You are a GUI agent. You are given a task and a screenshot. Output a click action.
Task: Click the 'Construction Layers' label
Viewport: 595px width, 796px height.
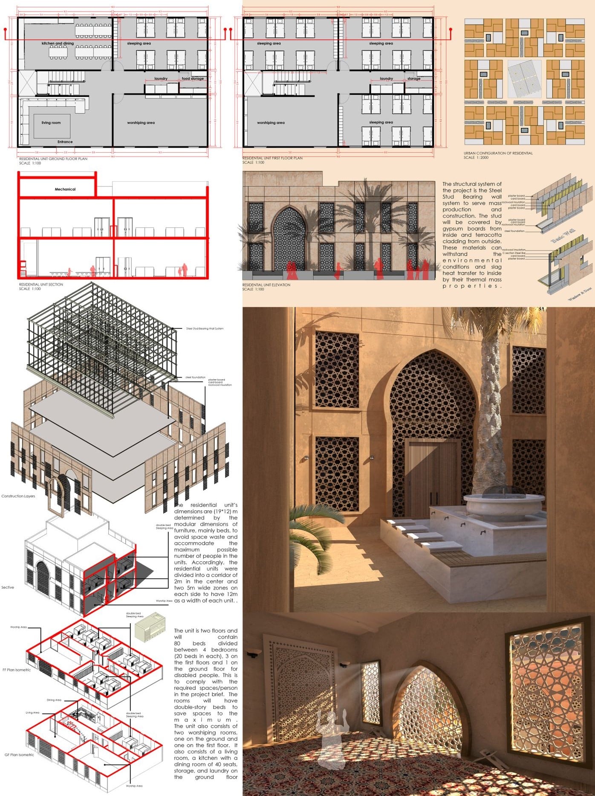(x=18, y=496)
